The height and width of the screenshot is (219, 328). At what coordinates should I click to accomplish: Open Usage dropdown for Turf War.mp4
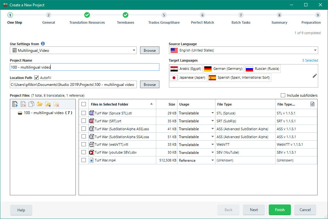click(x=212, y=161)
